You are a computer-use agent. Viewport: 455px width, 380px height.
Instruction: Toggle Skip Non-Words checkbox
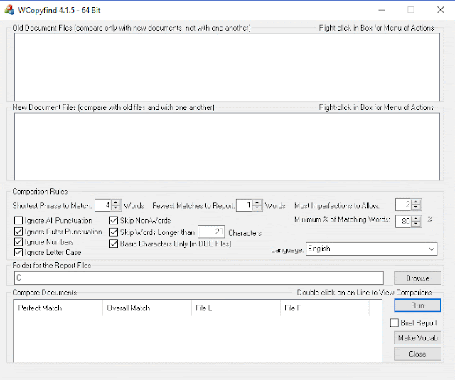pyautogui.click(x=114, y=221)
